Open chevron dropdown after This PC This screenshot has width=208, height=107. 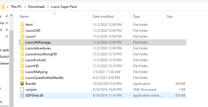tap(25, 7)
